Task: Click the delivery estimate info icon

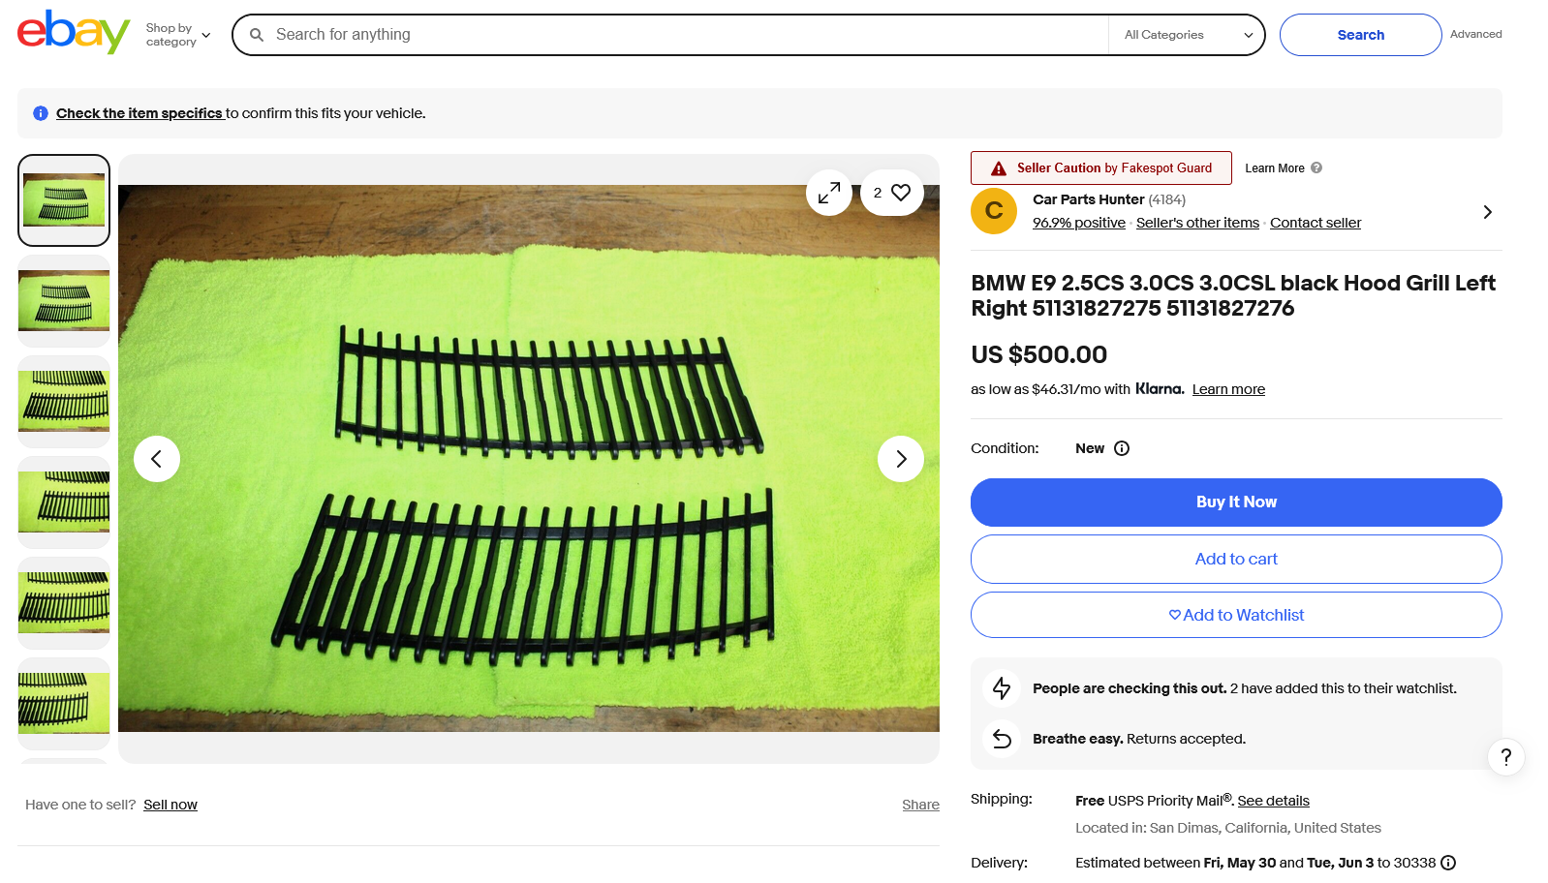Action: 1448,863
